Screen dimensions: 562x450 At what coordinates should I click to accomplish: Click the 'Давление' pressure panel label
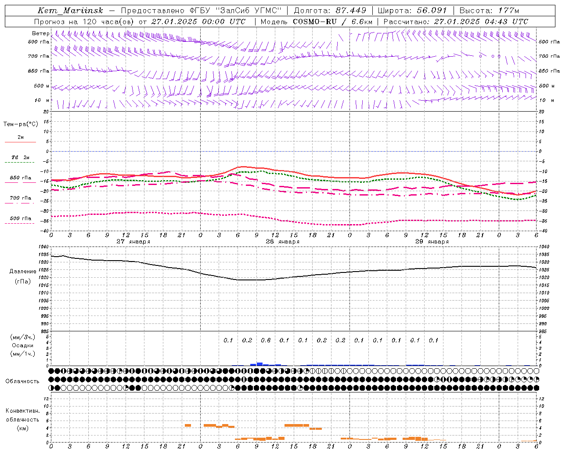pyautogui.click(x=23, y=272)
